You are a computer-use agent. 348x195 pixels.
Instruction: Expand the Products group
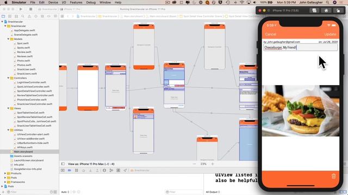pyautogui.click(x=5, y=173)
